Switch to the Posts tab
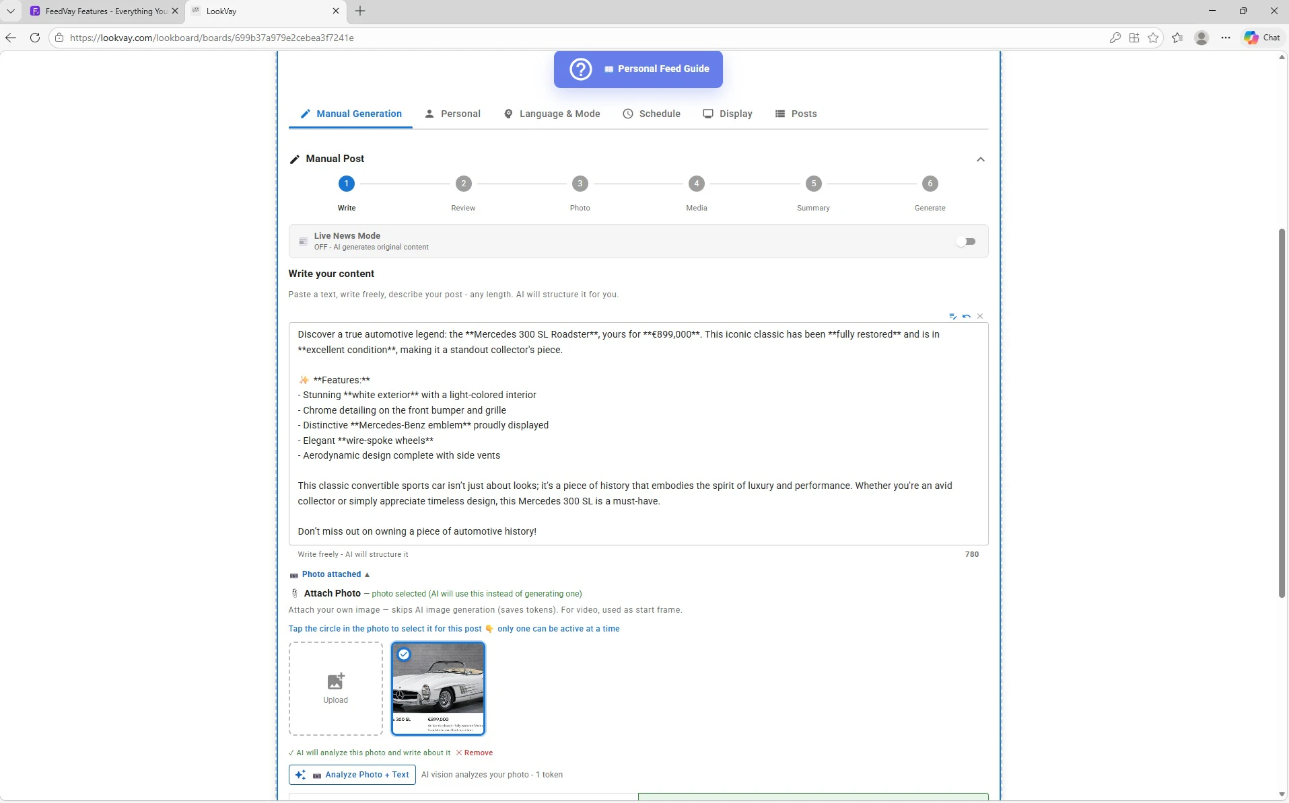Image resolution: width=1289 pixels, height=803 pixels. [796, 114]
